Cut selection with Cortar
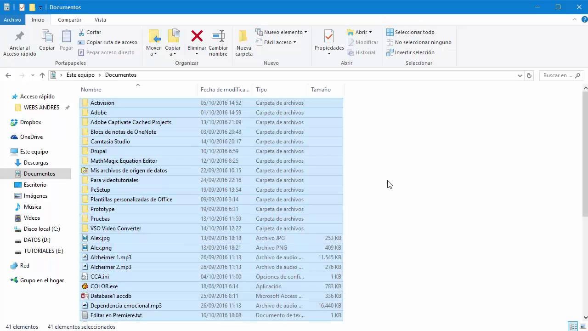Screen dimensions: 588x331 (90, 32)
